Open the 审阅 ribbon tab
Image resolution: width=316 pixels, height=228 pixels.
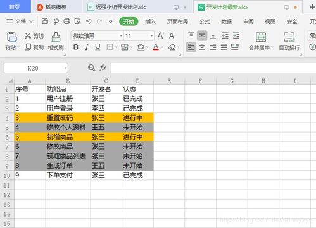pos(248,21)
